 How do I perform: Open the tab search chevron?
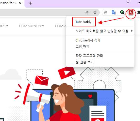click(128, 2)
